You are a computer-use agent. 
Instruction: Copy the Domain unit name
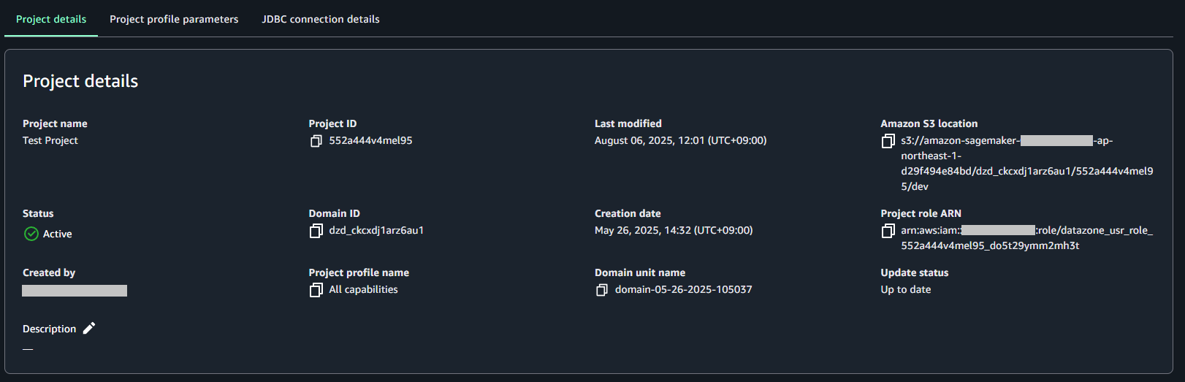coord(601,290)
